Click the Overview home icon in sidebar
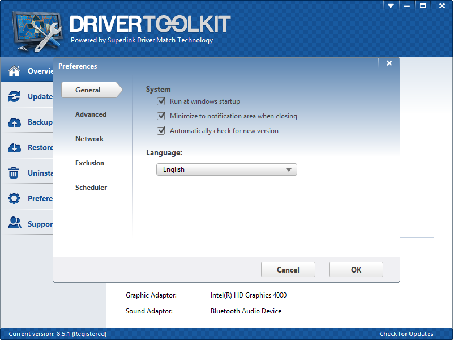Screen dimensions: 453x340 point(14,71)
